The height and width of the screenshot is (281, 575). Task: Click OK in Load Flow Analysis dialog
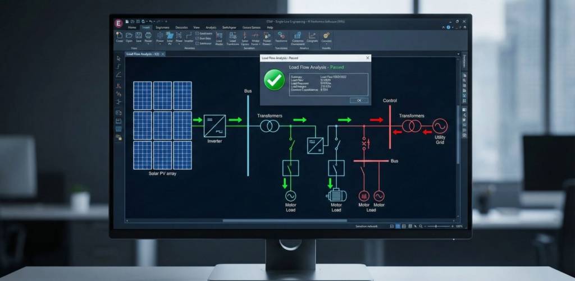click(359, 100)
